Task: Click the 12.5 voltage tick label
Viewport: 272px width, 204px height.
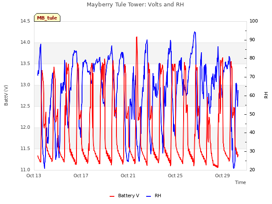Action: point(25,106)
